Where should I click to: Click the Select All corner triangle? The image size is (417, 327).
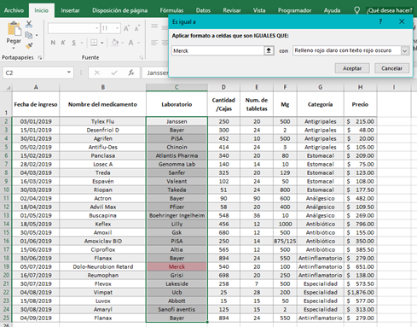[9, 88]
